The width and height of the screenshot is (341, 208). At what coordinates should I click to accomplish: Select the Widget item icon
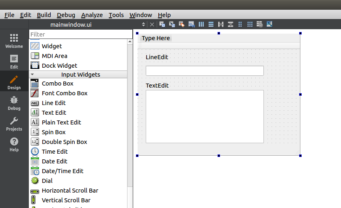click(35, 46)
